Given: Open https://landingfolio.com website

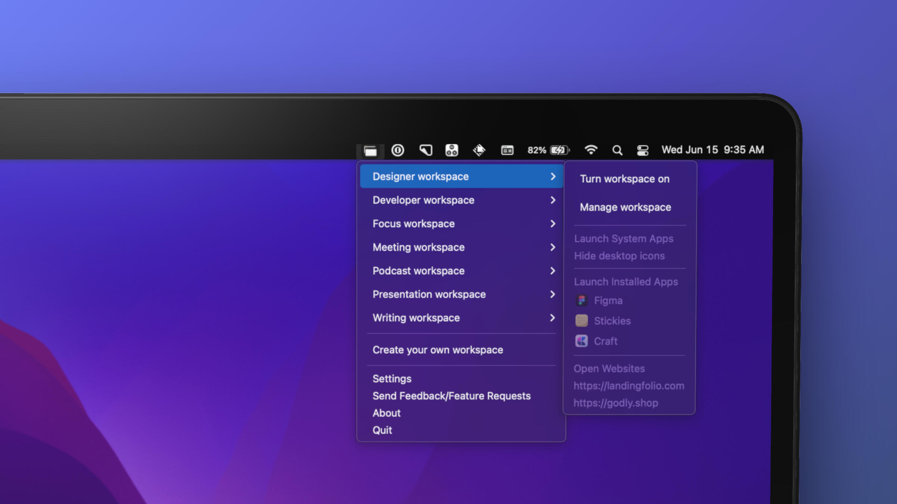Looking at the screenshot, I should (x=628, y=385).
